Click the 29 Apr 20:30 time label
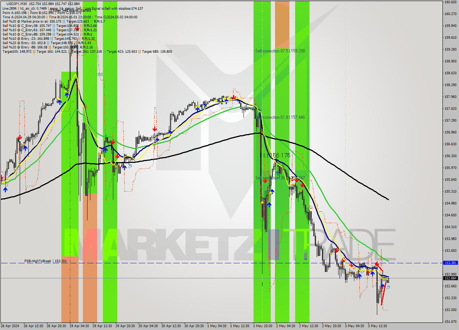The width and height of the screenshot is (459, 330). (x=126, y=326)
